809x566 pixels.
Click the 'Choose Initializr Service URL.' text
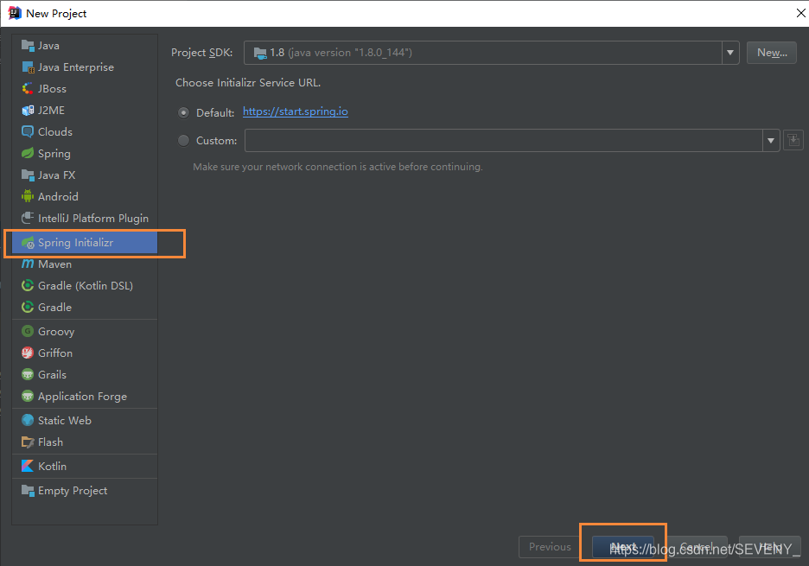tap(248, 83)
